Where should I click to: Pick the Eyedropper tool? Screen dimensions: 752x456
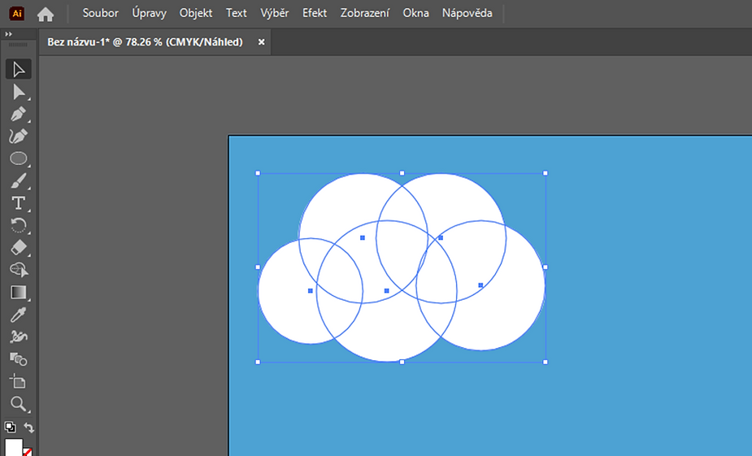(x=19, y=315)
